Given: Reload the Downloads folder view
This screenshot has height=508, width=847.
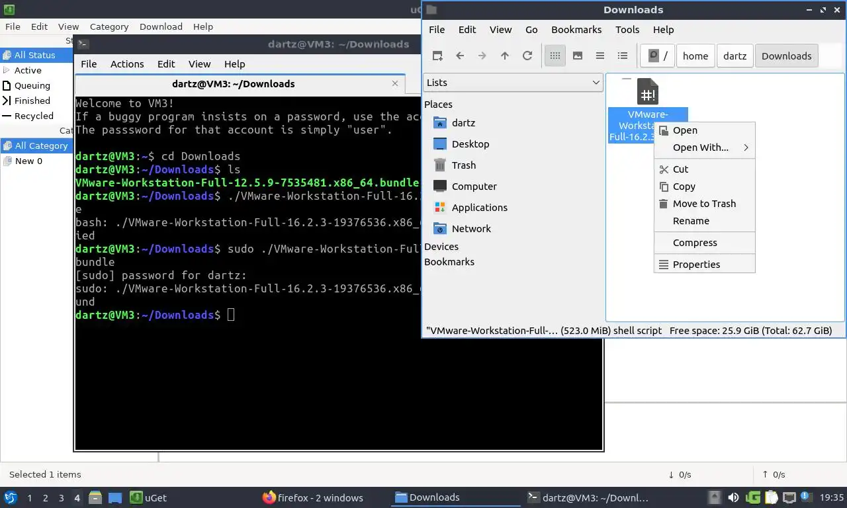Looking at the screenshot, I should tap(527, 56).
